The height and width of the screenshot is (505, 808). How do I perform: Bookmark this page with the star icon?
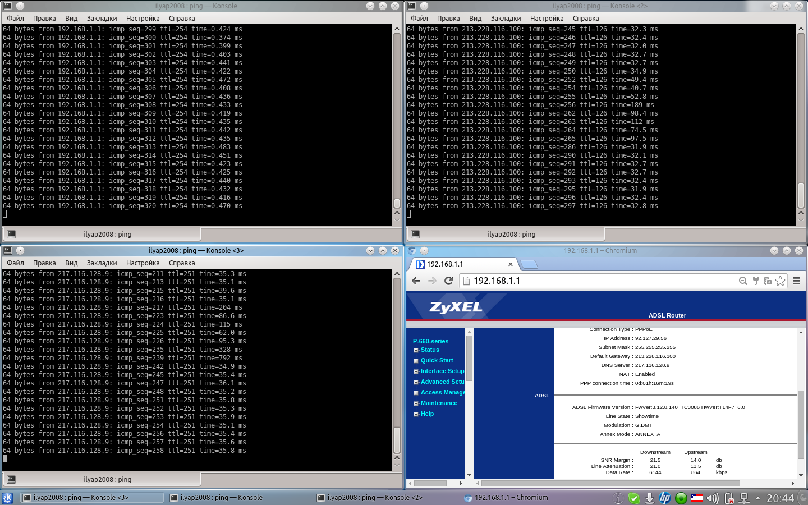point(780,281)
